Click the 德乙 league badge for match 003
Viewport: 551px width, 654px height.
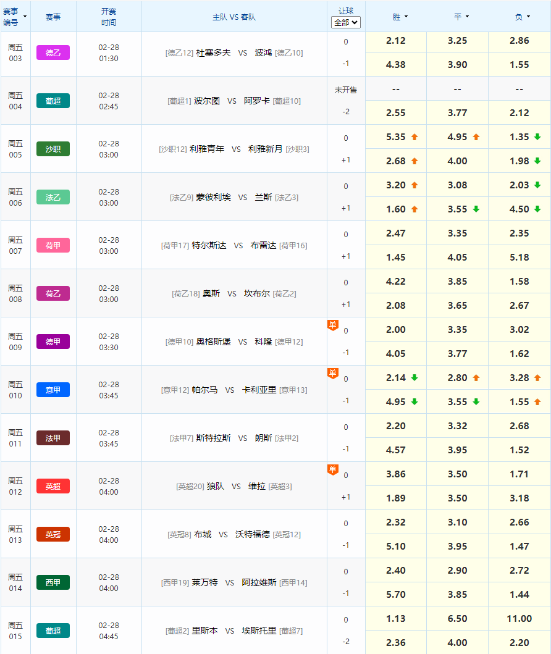pyautogui.click(x=53, y=52)
